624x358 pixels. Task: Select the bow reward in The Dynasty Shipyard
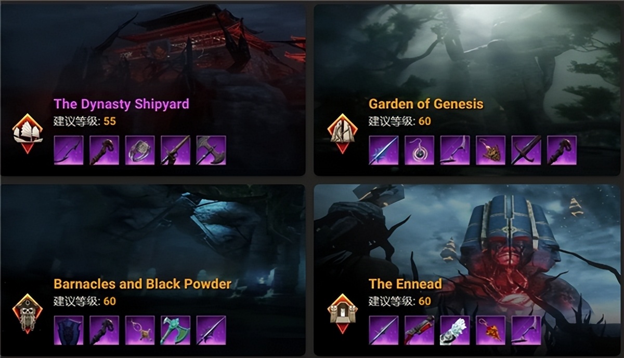click(69, 150)
